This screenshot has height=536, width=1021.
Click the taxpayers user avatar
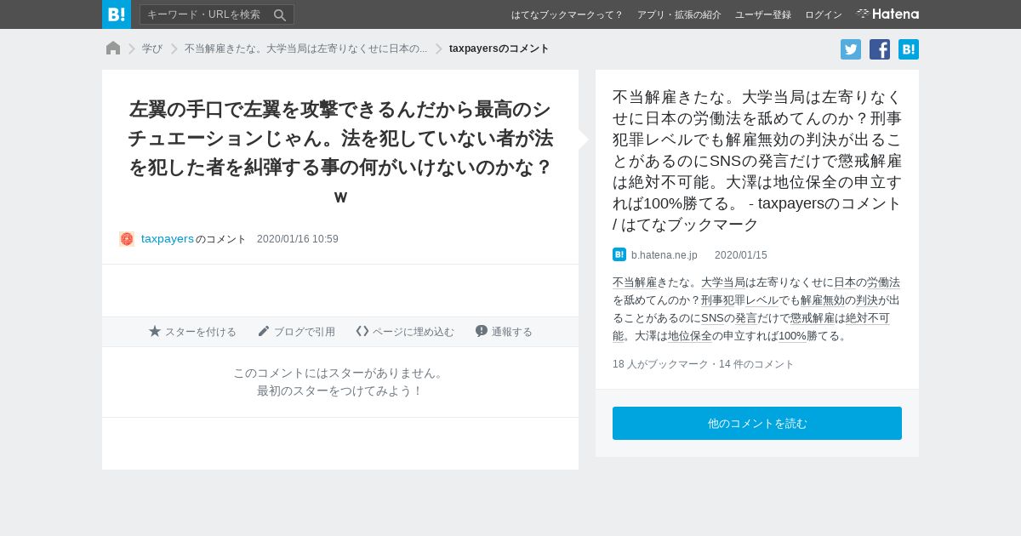point(127,239)
